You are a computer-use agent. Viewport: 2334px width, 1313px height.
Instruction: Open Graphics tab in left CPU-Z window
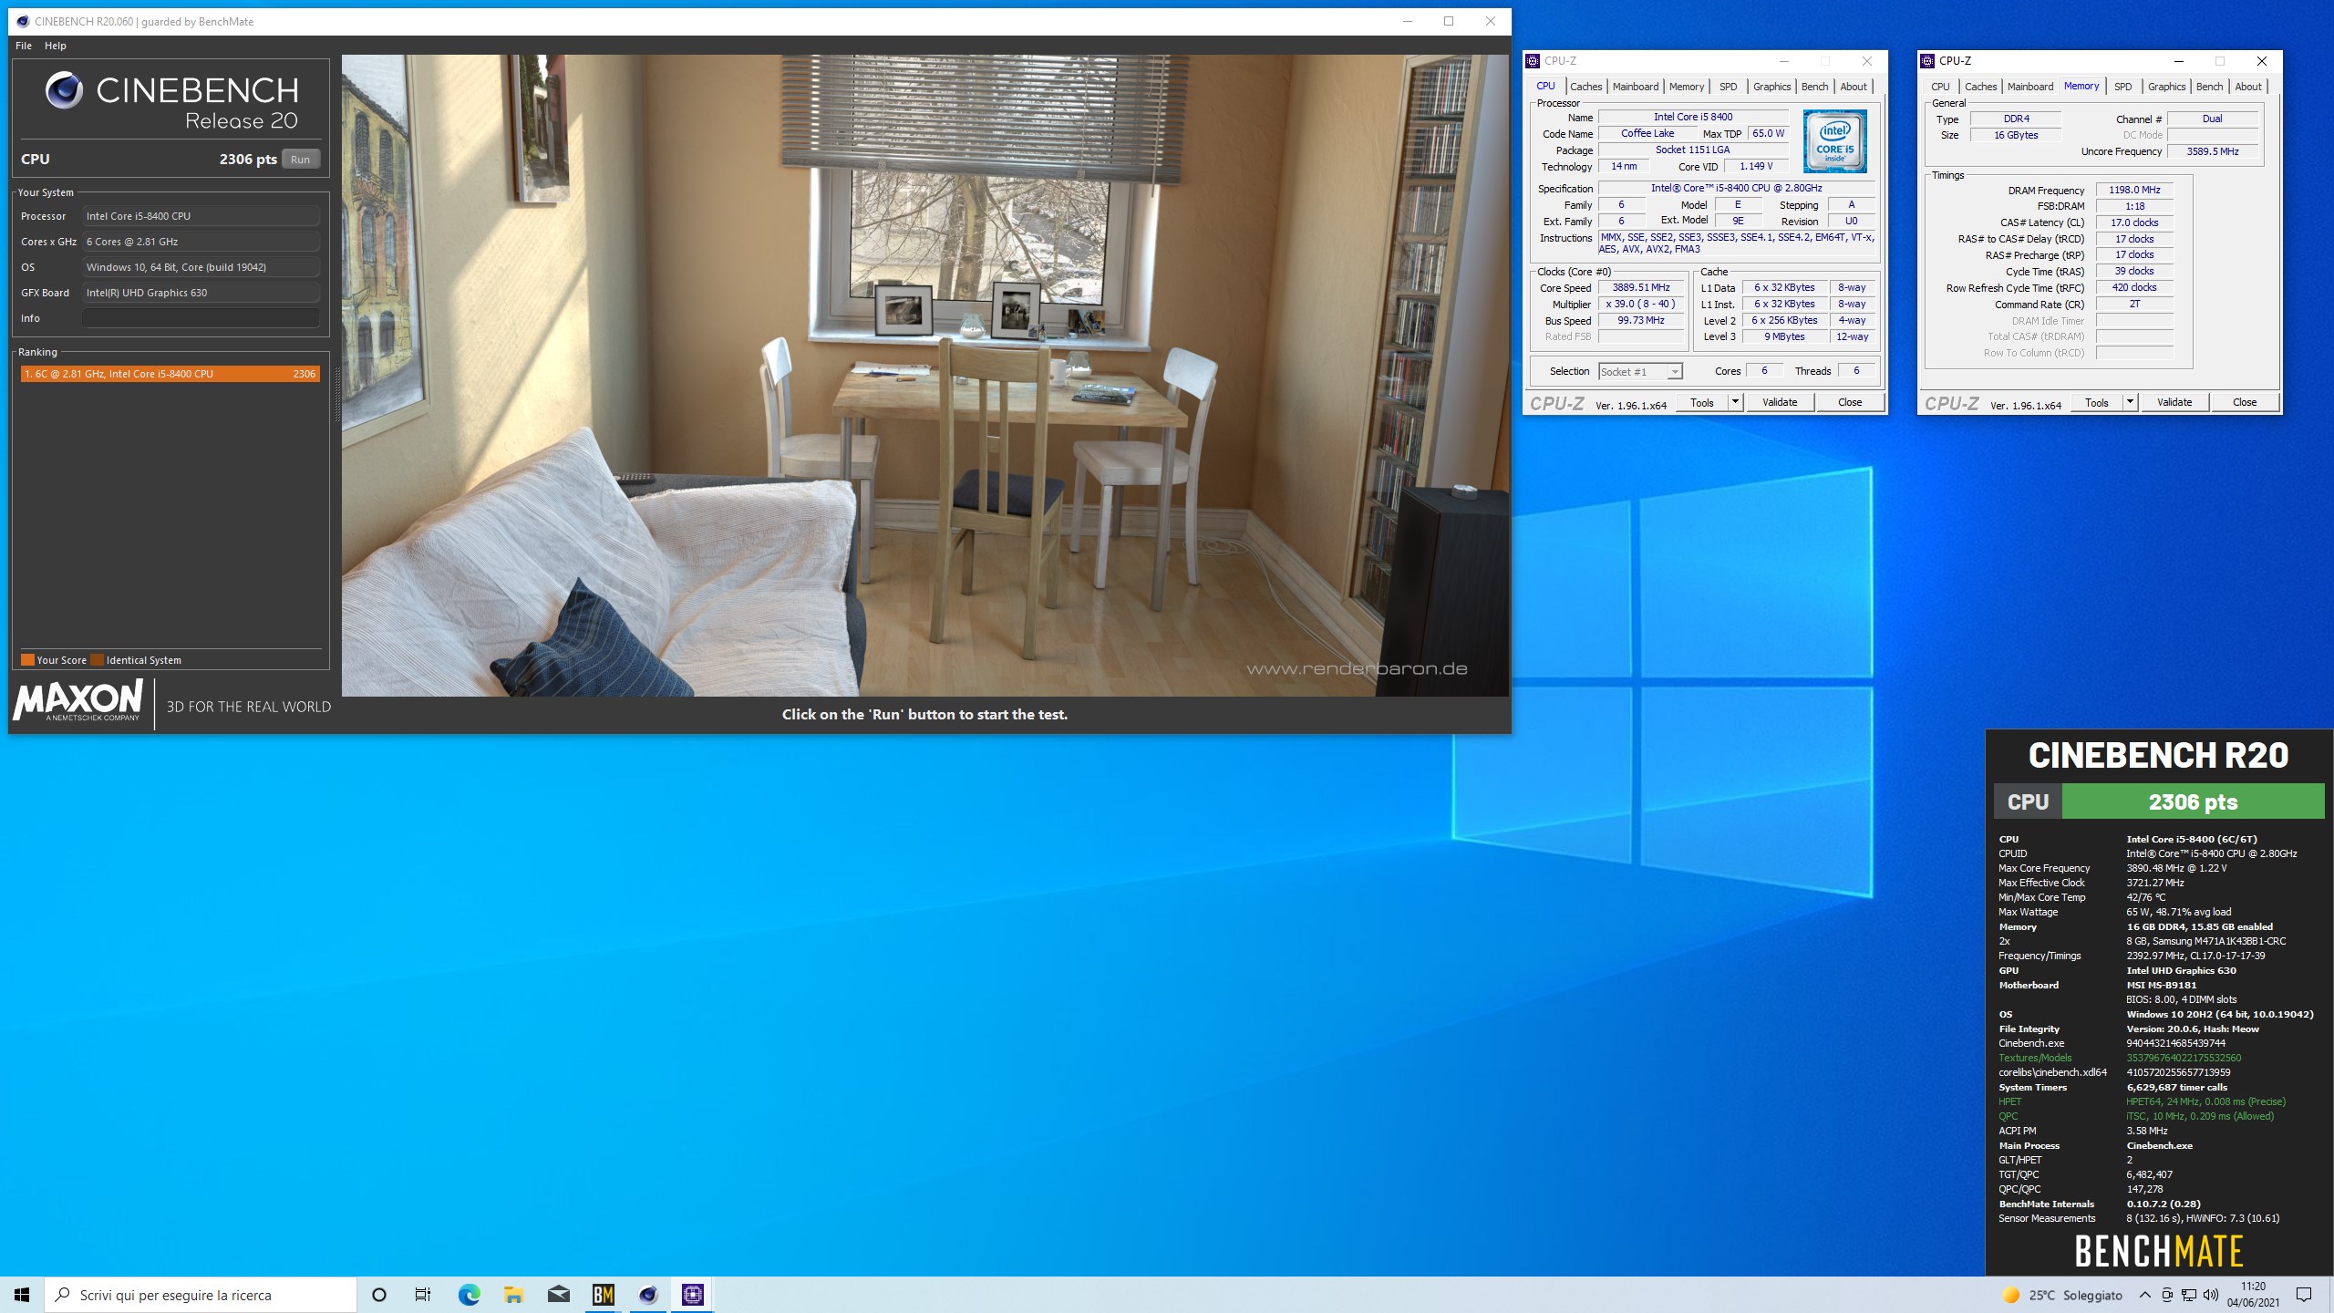point(1771,87)
